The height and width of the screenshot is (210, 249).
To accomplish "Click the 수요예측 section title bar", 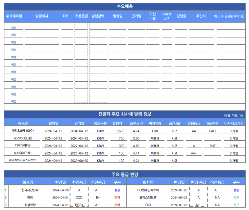I will 125,6.
